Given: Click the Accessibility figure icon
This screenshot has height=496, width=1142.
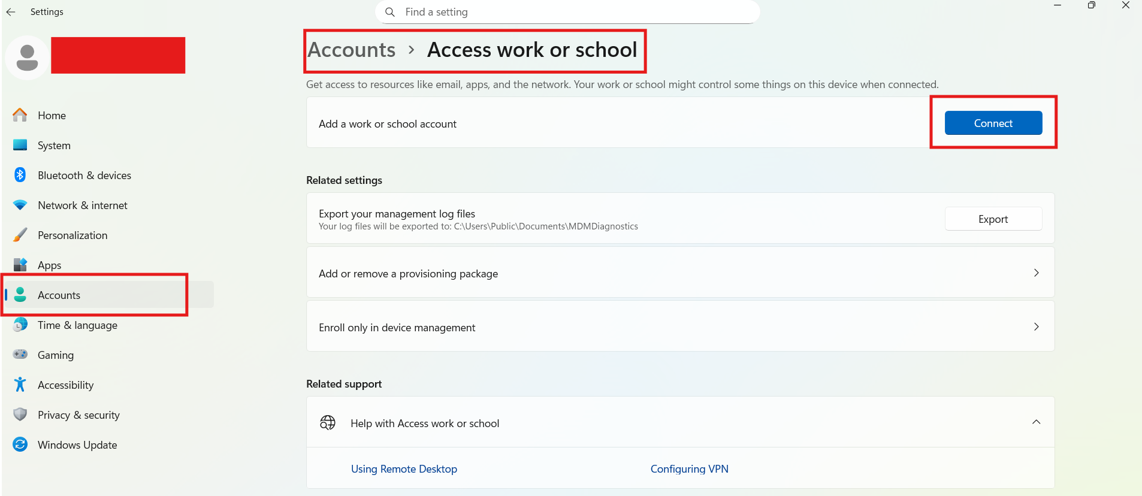Looking at the screenshot, I should pyautogui.click(x=20, y=385).
